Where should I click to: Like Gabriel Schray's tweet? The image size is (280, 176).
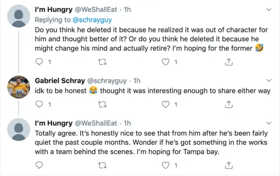[165, 104]
